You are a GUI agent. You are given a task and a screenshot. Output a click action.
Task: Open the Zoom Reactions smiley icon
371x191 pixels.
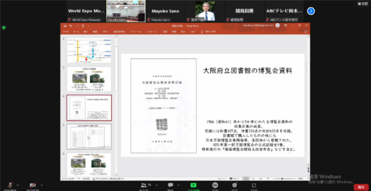point(234,185)
